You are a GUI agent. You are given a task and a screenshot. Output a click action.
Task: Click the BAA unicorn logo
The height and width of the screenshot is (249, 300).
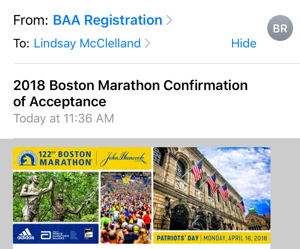(x=26, y=159)
